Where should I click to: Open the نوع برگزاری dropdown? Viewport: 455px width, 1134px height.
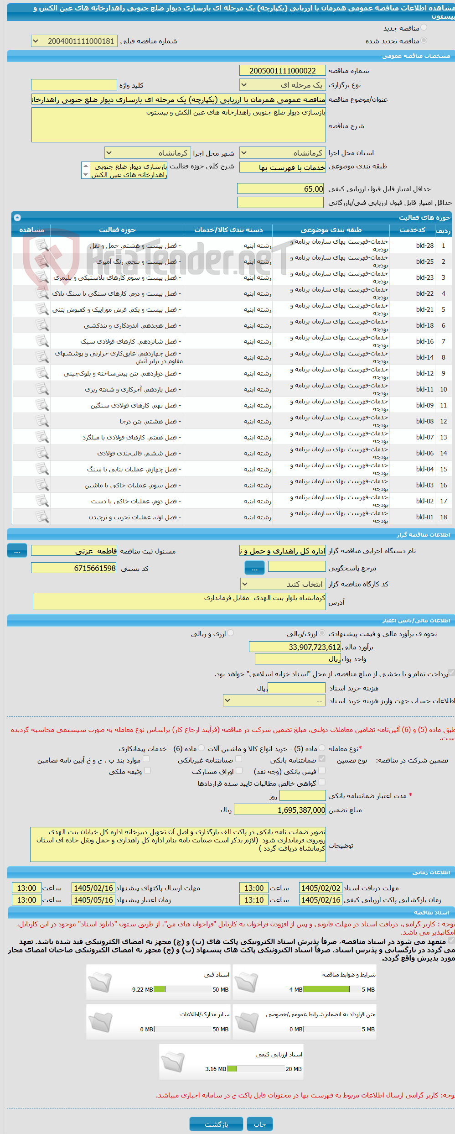(x=282, y=85)
